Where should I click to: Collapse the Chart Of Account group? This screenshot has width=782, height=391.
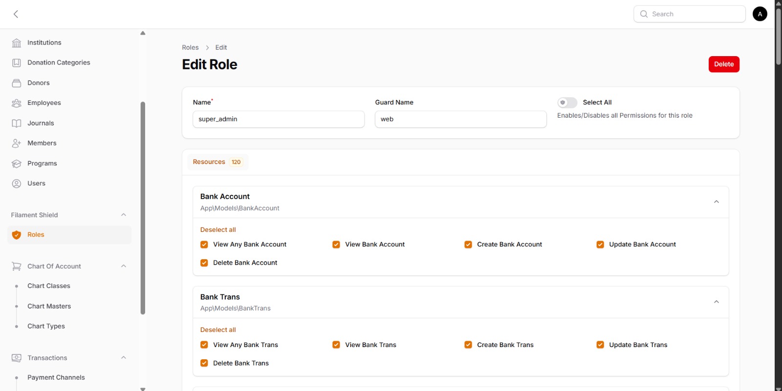tap(124, 266)
